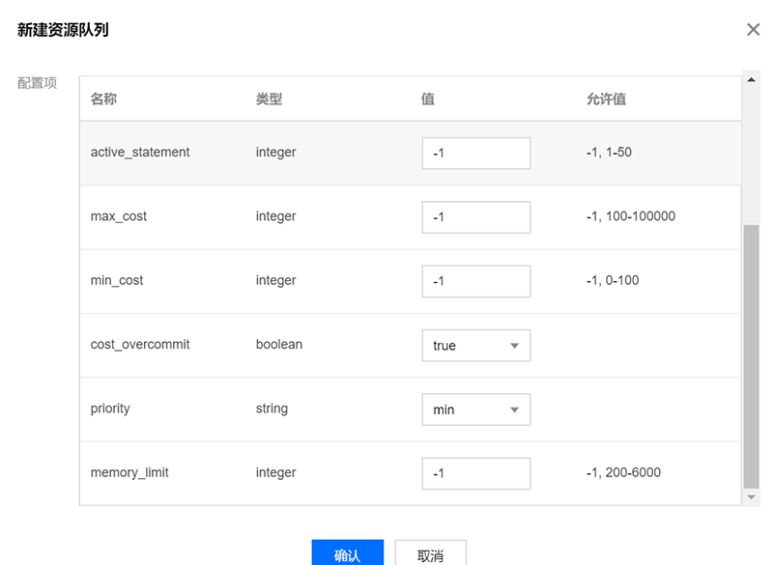Click the 允许值 column header

[607, 99]
